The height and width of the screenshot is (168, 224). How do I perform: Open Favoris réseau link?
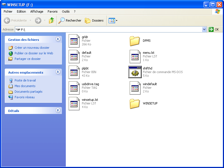click(25, 97)
